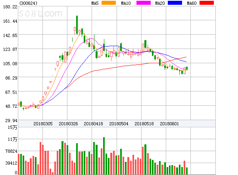This screenshot has width=238, height=175.
Task: Click the 78824 volume axis label
Action: pyautogui.click(x=12, y=151)
